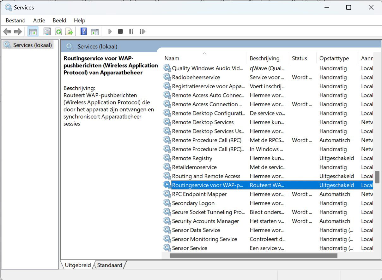Click the Pause Service toolbar icon
Viewport: 382px width, 280px height.
(131, 32)
